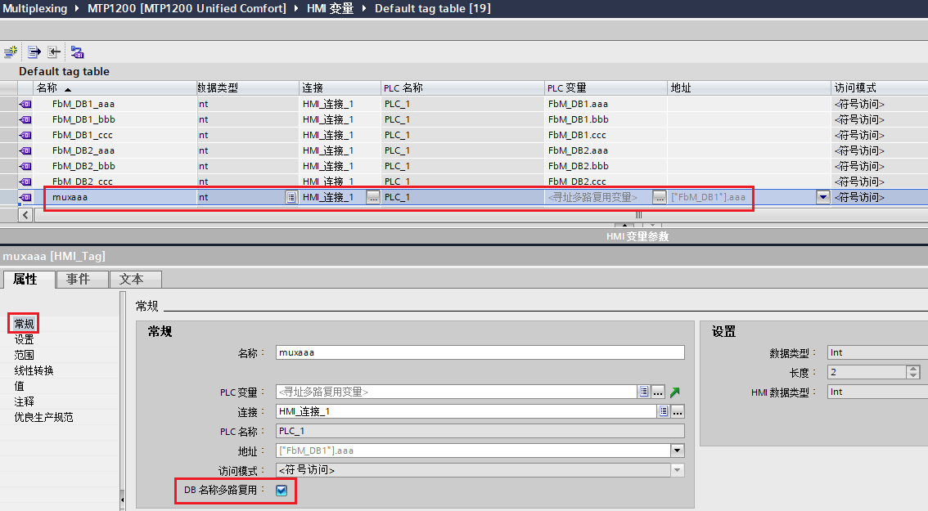Enable the DB 名称多路复用 checkbox

[x=281, y=491]
